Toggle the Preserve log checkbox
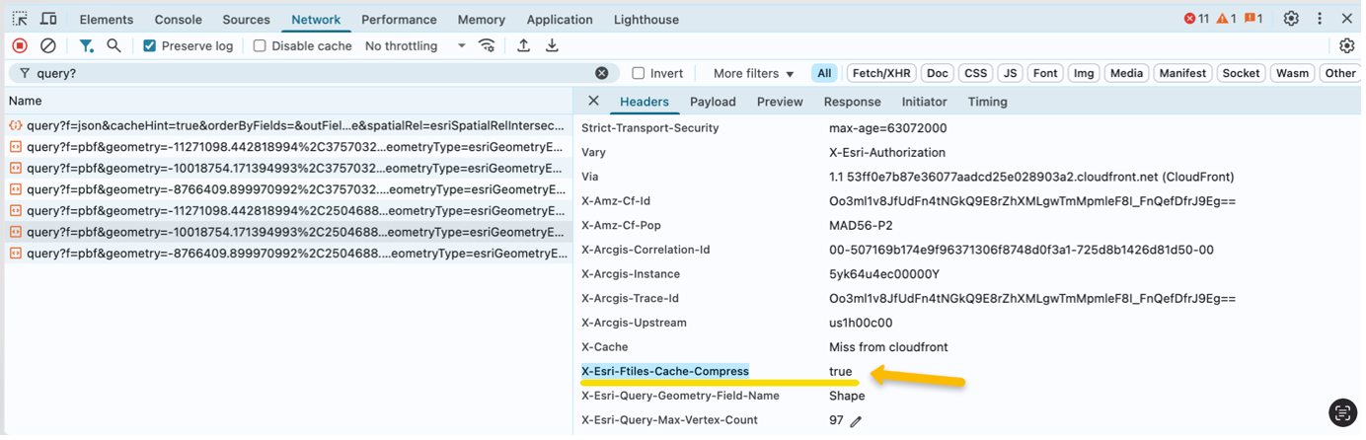This screenshot has height=440, width=1366. click(150, 45)
